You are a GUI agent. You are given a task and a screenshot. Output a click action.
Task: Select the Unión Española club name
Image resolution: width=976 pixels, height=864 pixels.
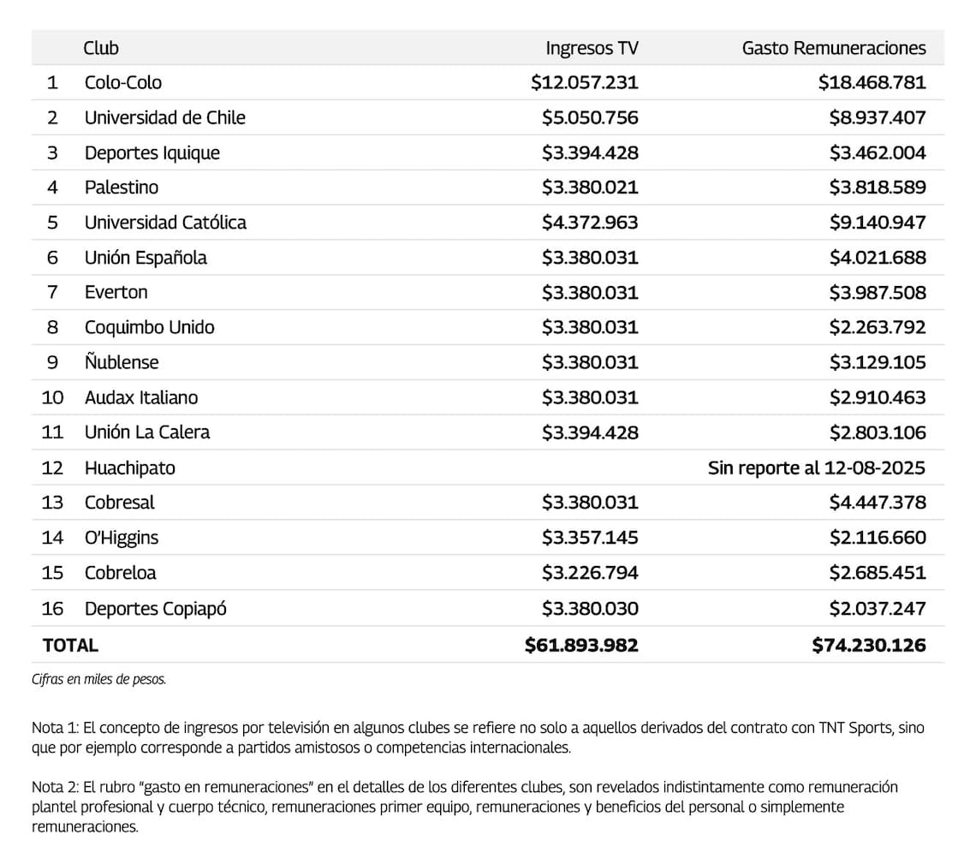pyautogui.click(x=146, y=257)
